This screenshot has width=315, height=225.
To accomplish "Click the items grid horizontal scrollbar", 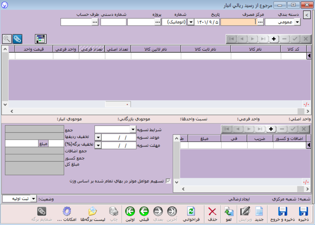I will tap(157, 111).
